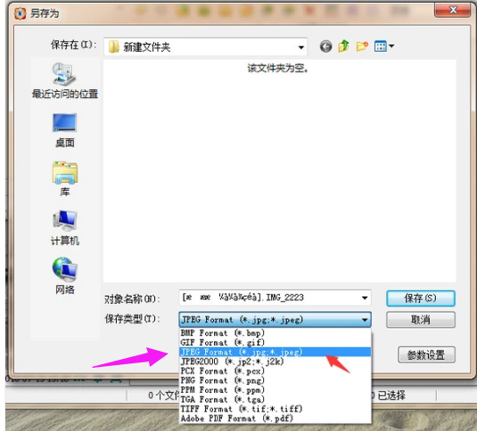Go to 计算机 in places bar

(65, 228)
